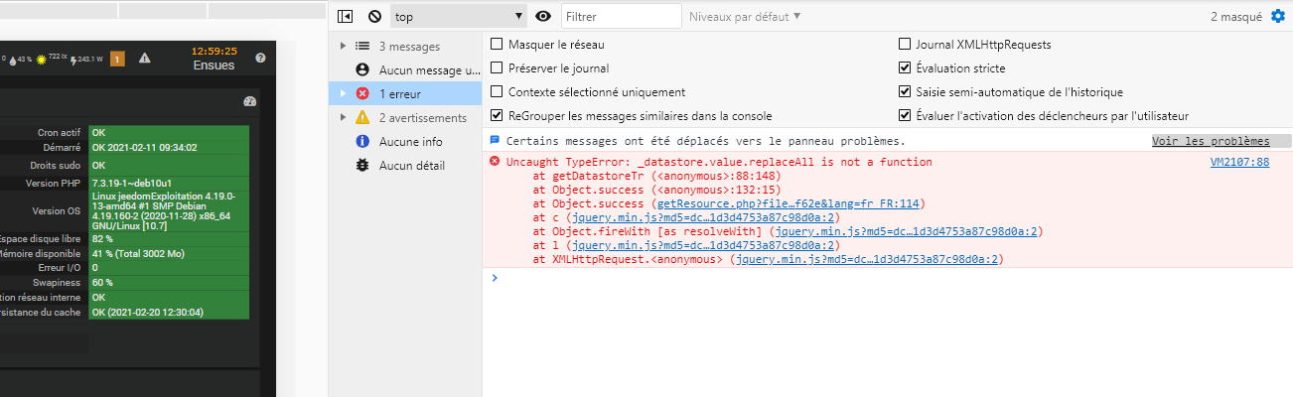Open getResource.php source link
The height and width of the screenshot is (397, 1293).
coord(789,203)
